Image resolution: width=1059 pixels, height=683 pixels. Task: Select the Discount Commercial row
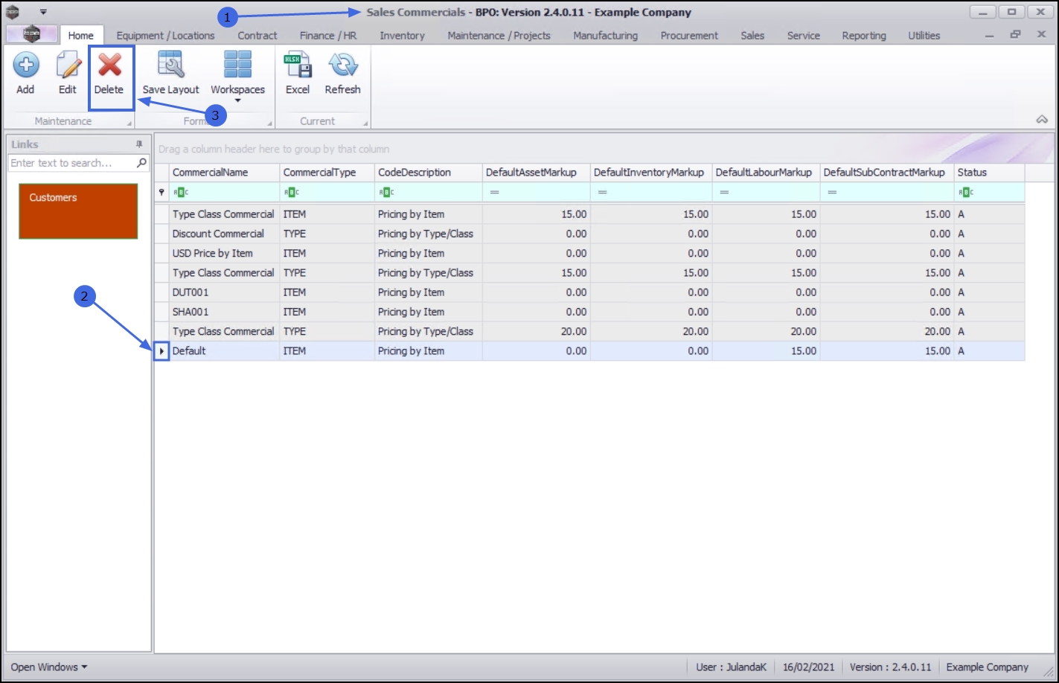218,234
